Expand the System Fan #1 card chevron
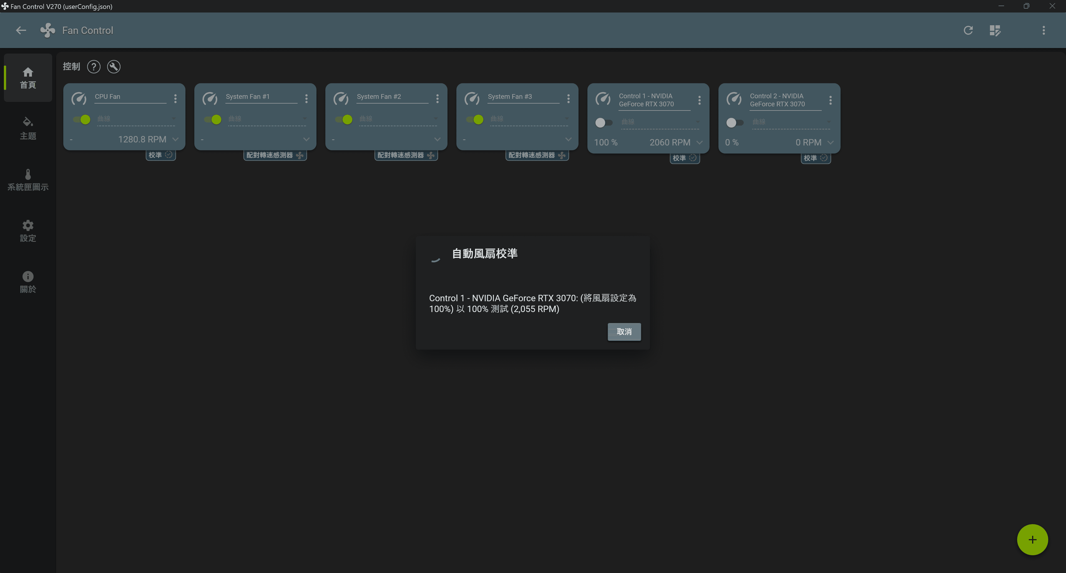 (306, 139)
